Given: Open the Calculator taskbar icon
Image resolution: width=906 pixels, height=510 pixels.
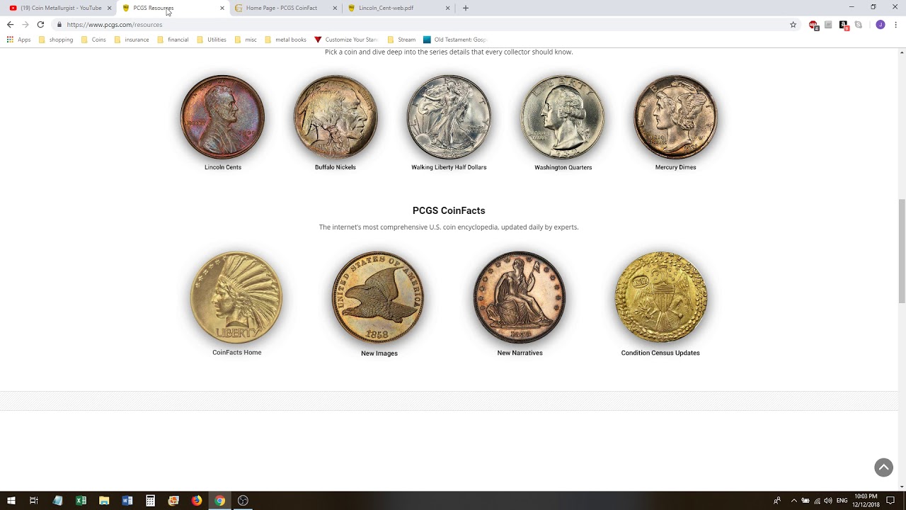Looking at the screenshot, I should [150, 501].
